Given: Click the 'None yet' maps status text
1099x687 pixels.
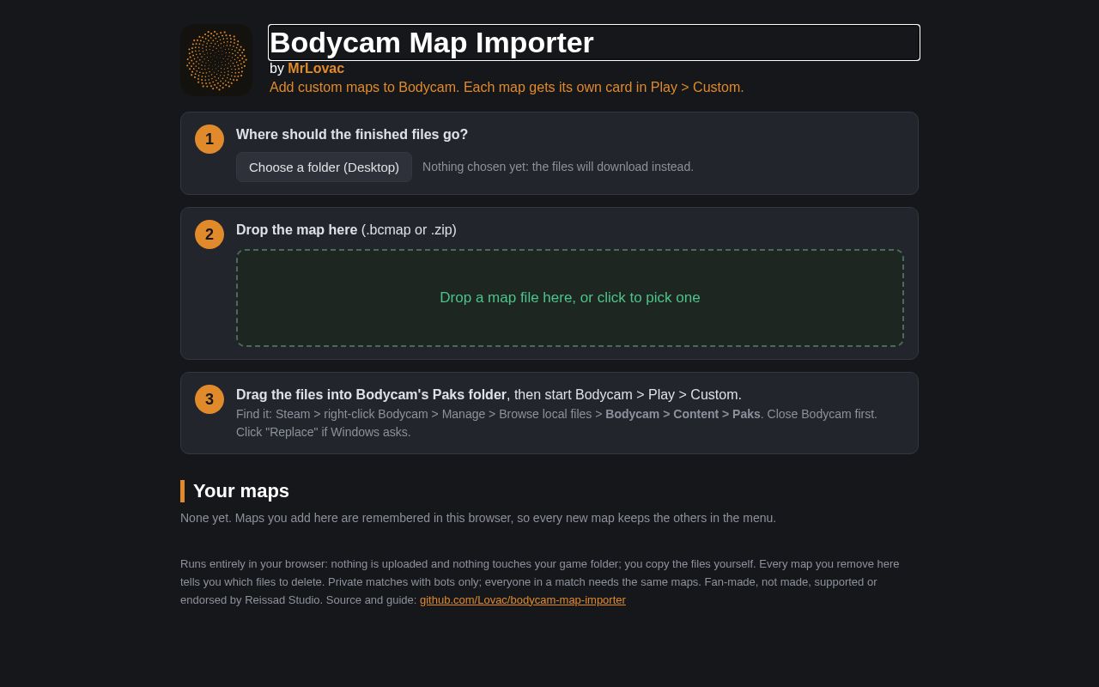Looking at the screenshot, I should pos(478,518).
